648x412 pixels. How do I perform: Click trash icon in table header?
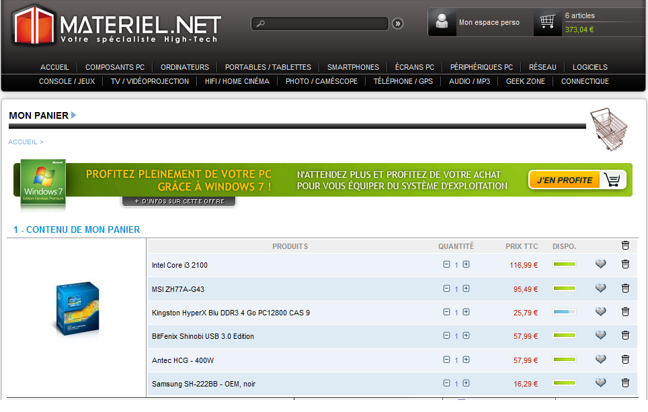pos(625,246)
